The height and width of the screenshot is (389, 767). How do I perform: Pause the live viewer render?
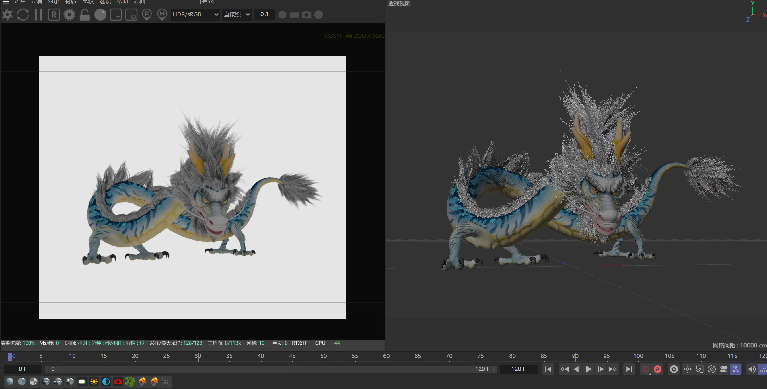pos(38,15)
